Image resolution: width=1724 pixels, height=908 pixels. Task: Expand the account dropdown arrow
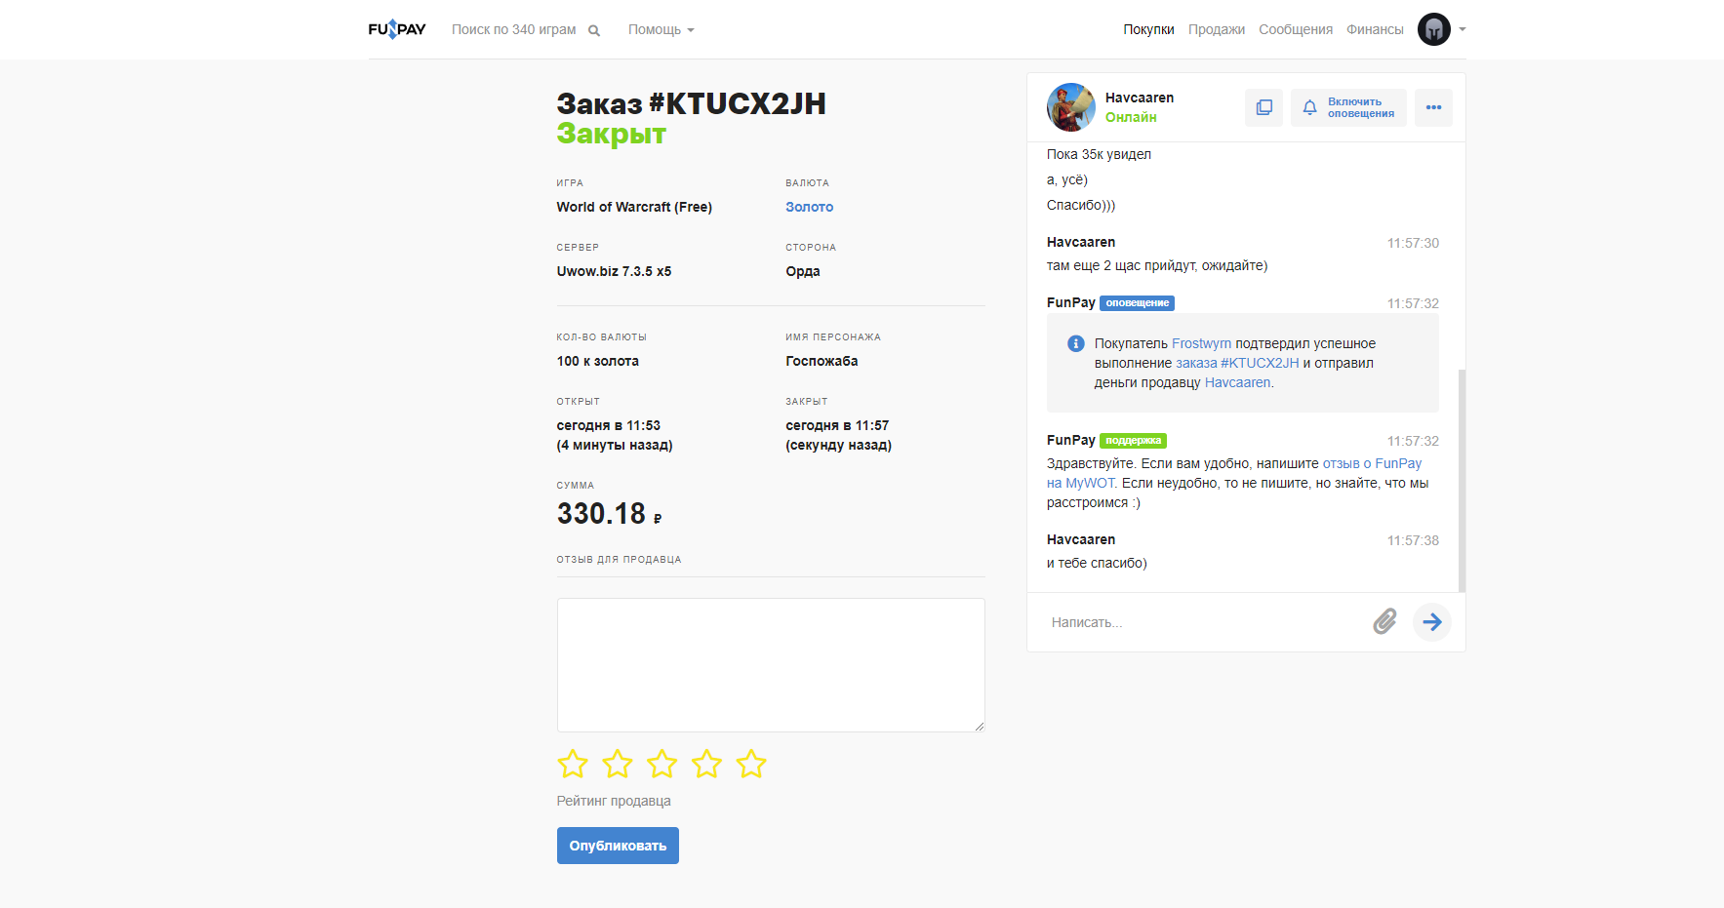pos(1463,29)
